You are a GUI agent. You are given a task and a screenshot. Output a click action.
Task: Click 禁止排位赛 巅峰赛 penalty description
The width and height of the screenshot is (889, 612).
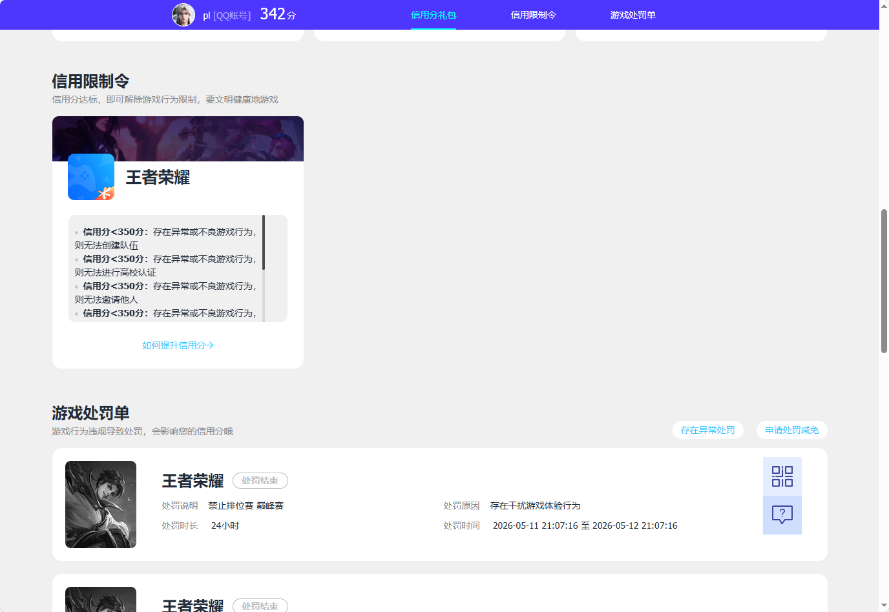coord(246,505)
